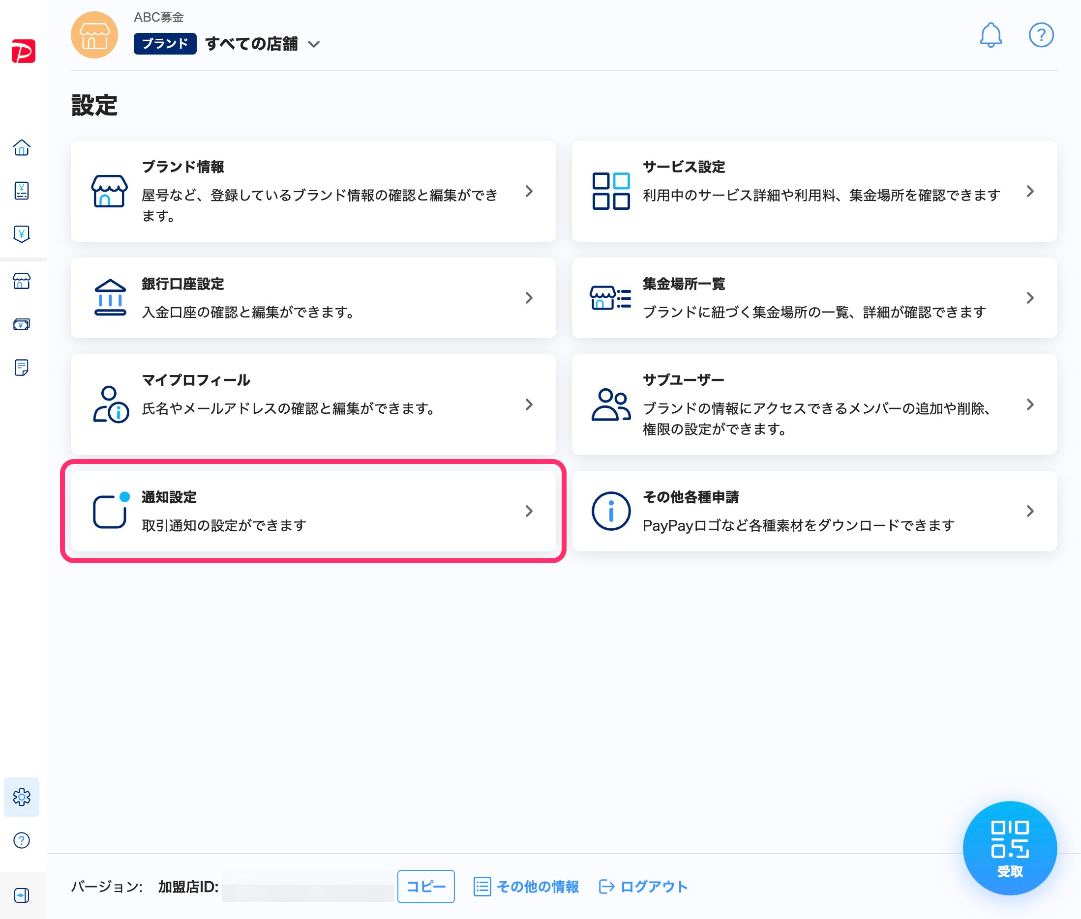Click the 加盟店ID value field
This screenshot has width=1081, height=919.
coord(308,886)
